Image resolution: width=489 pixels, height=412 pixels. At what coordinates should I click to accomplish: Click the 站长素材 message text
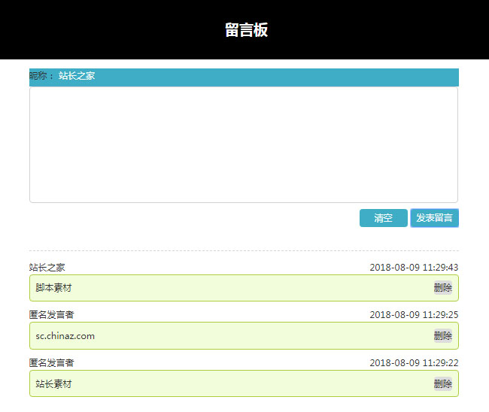[53, 384]
